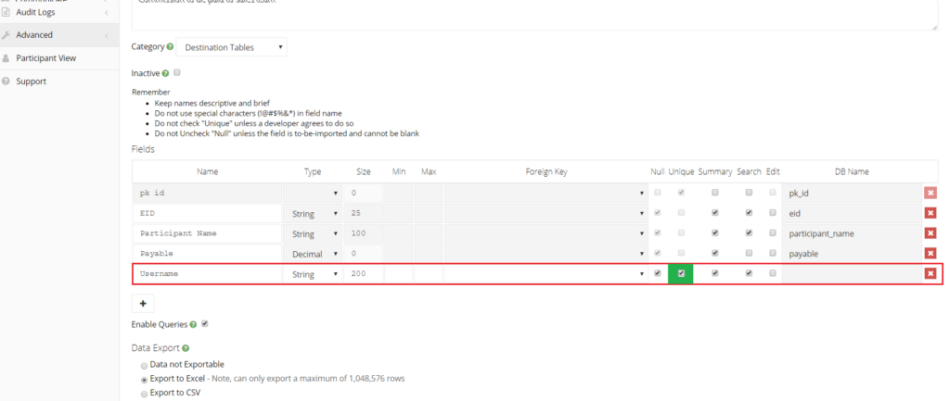Toggle Search checkbox for Username field

click(x=749, y=273)
